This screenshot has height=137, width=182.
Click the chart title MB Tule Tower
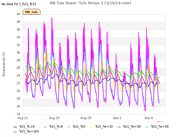coord(90,3)
